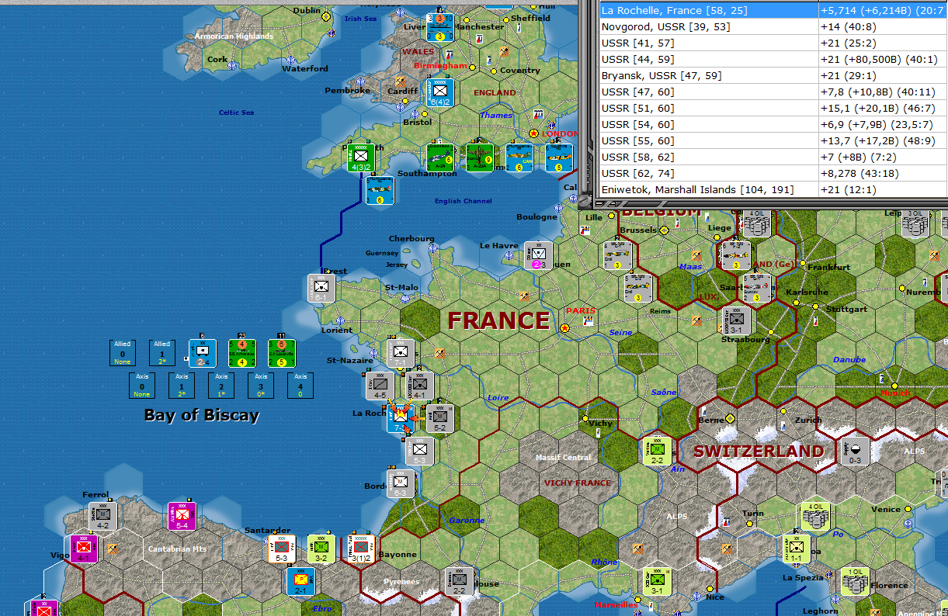Viewport: 948px width, 616px height.
Task: Select the Arkansas ship counter in Bay of Biscay
Action: pyautogui.click(x=242, y=353)
